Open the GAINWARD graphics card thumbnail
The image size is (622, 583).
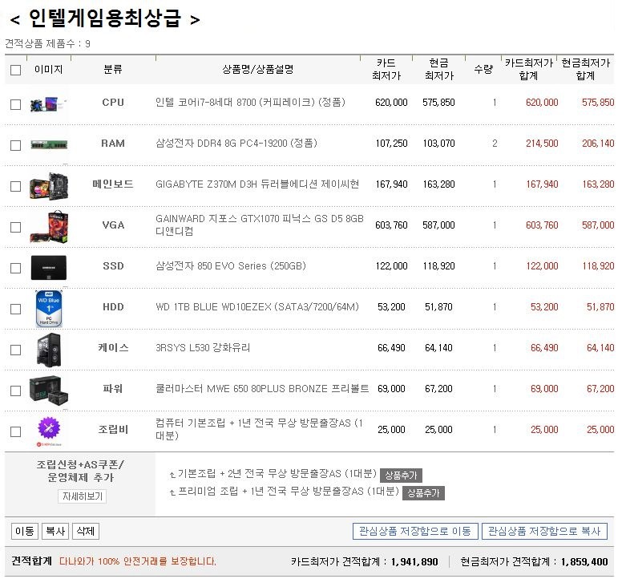(x=49, y=227)
